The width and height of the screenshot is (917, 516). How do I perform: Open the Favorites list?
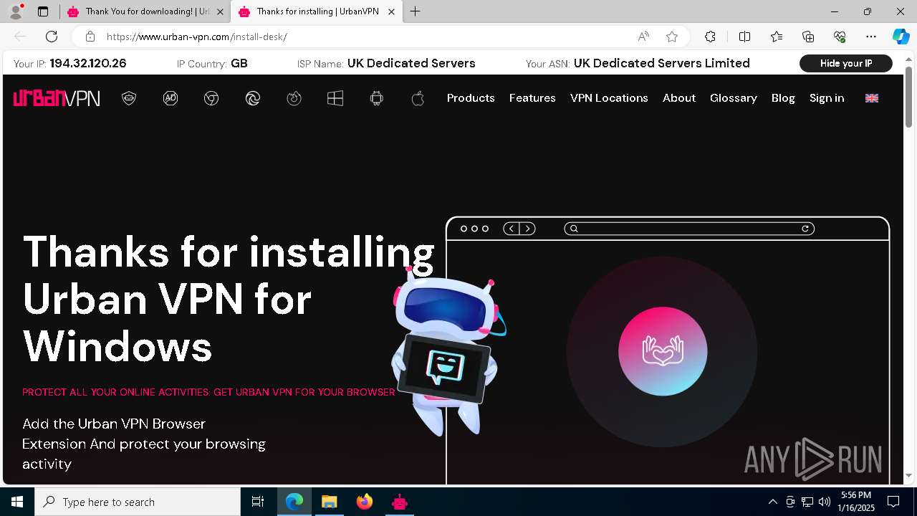coord(777,37)
